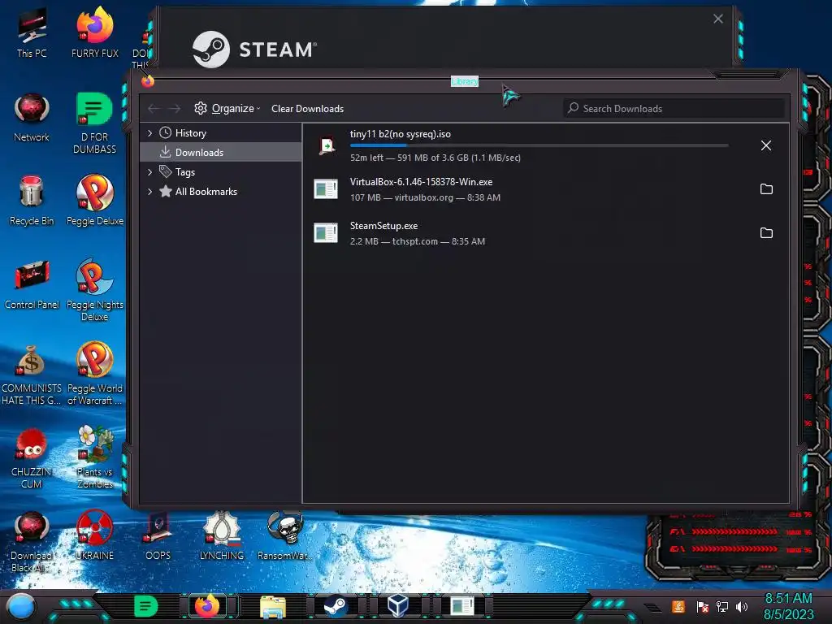The height and width of the screenshot is (624, 832).
Task: Cancel the tiny11 b2 ISO download
Action: 765,145
